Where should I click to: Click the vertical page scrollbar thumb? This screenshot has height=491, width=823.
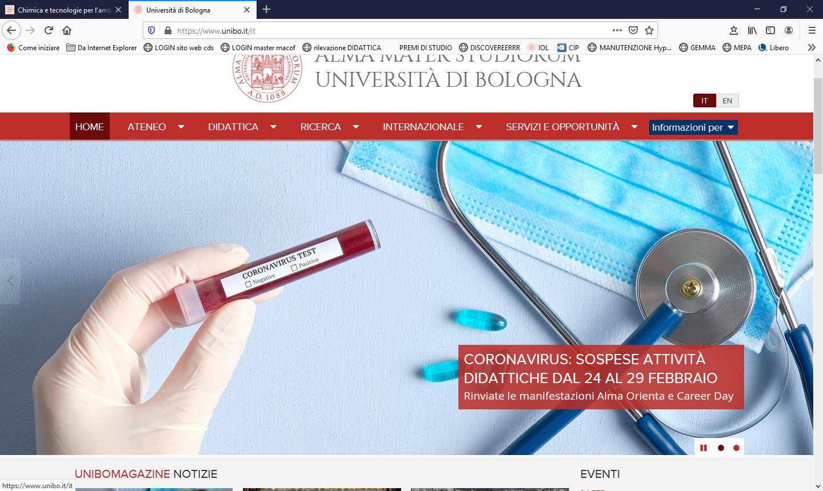pos(818,126)
